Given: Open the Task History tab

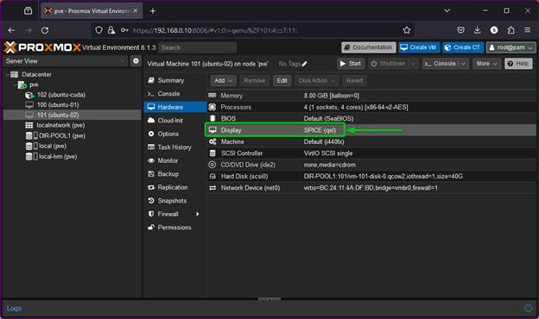Looking at the screenshot, I should tap(175, 147).
